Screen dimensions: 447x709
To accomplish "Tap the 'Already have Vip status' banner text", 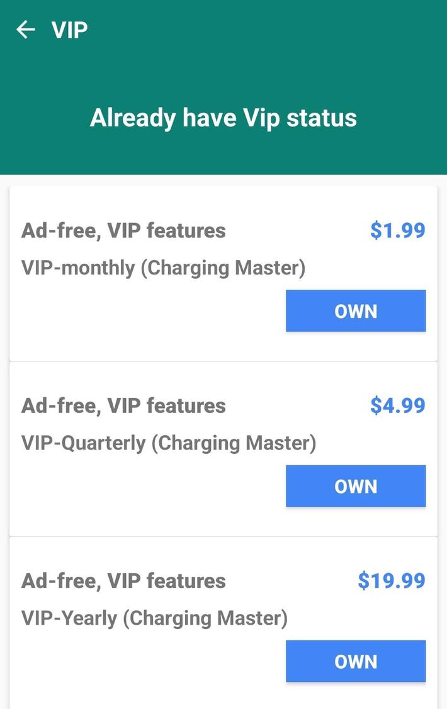I will (224, 118).
